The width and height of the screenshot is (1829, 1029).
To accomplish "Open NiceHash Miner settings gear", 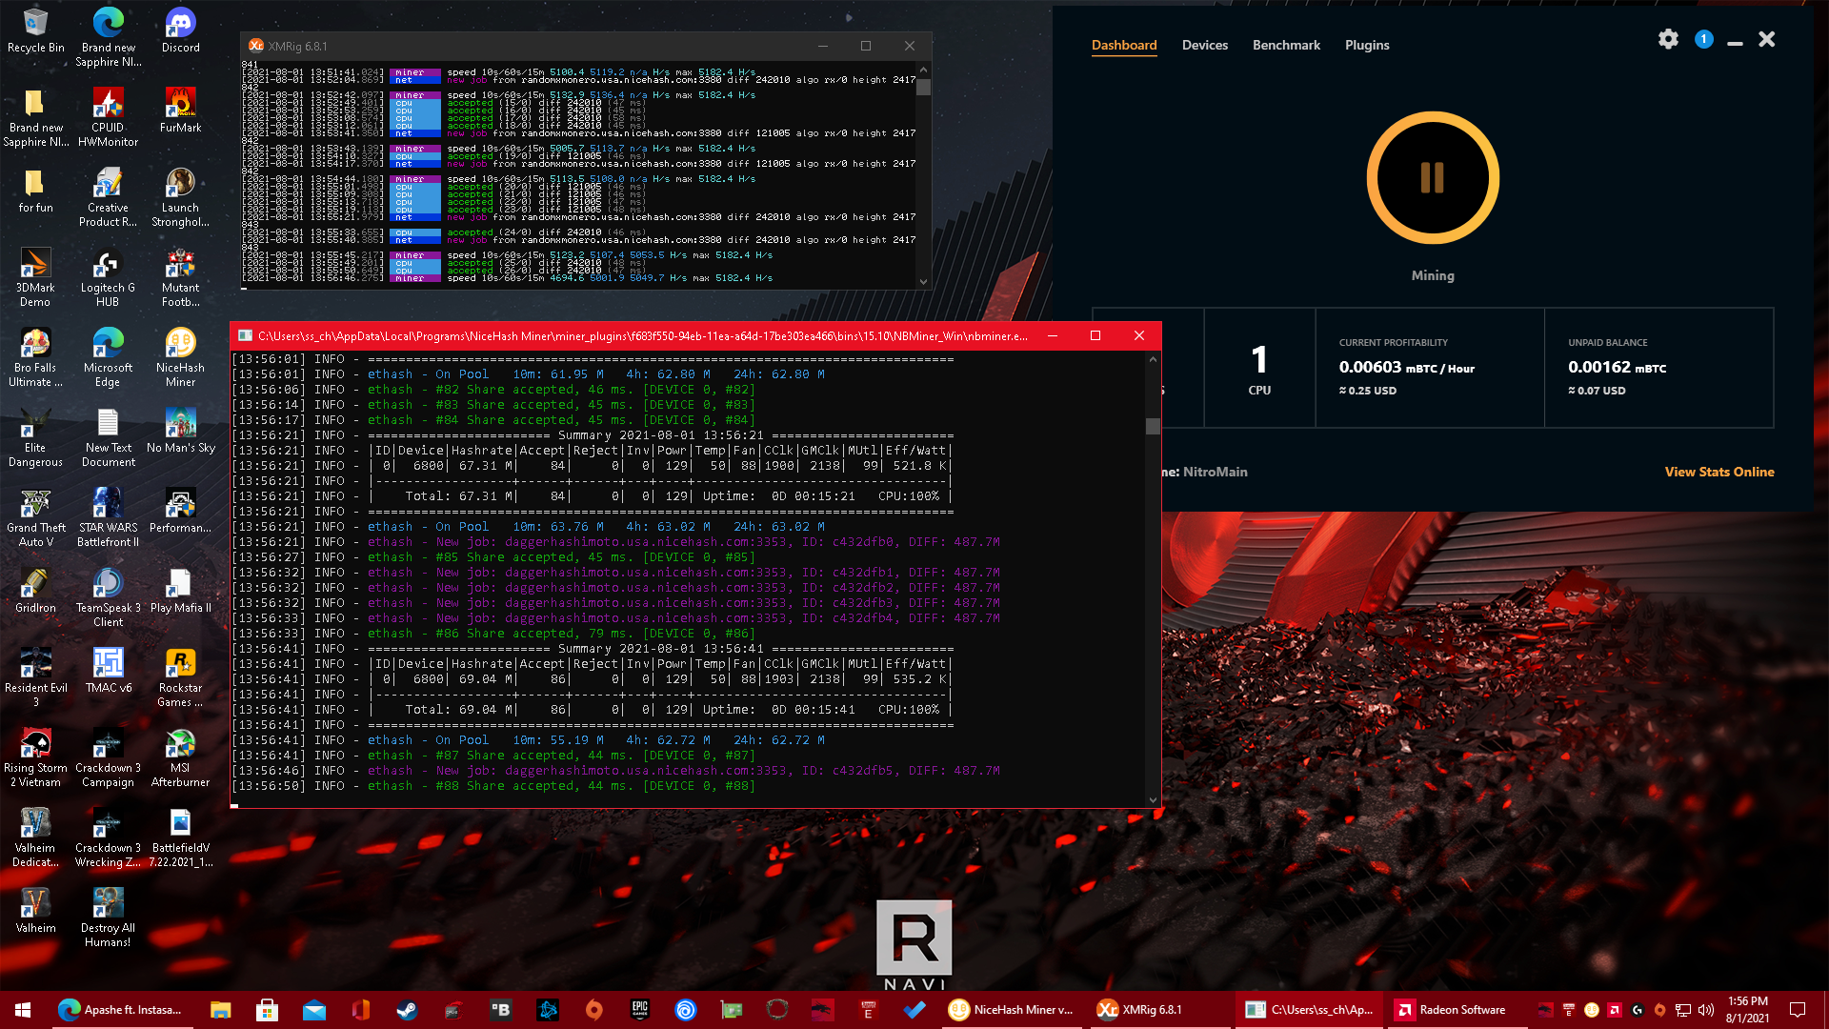I will [x=1668, y=39].
